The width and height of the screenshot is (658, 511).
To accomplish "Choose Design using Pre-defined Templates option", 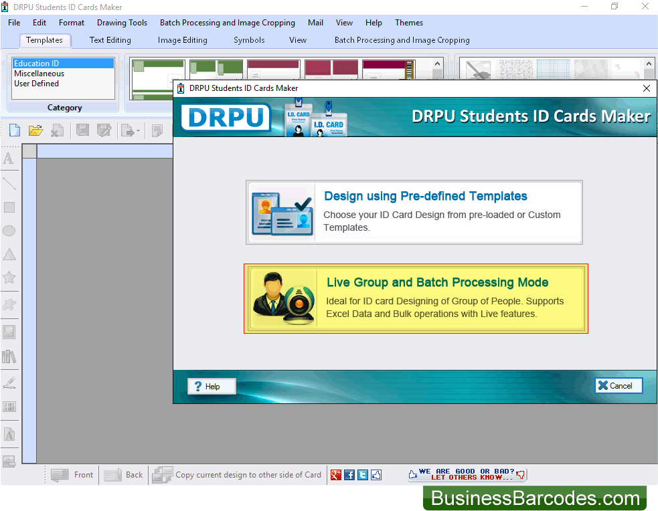I will click(414, 213).
